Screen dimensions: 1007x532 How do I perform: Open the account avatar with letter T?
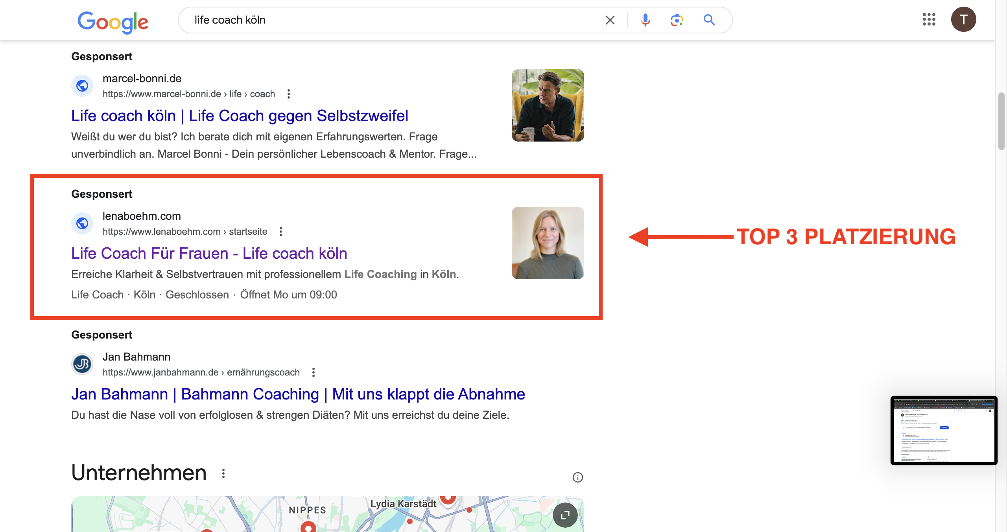(963, 19)
